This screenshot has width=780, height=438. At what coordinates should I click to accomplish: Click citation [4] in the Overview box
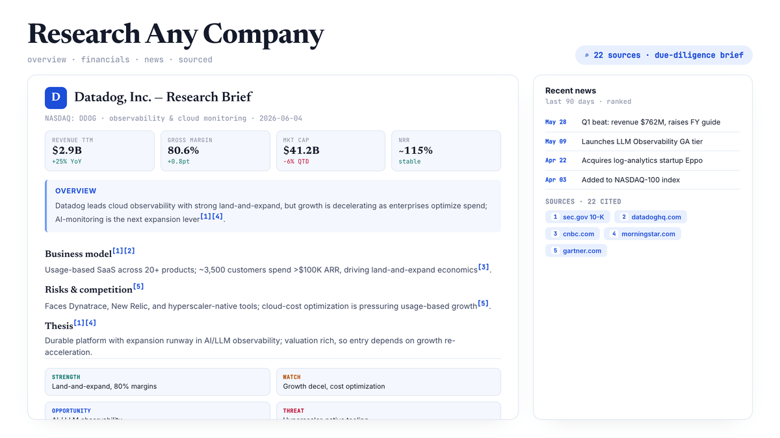(x=217, y=216)
